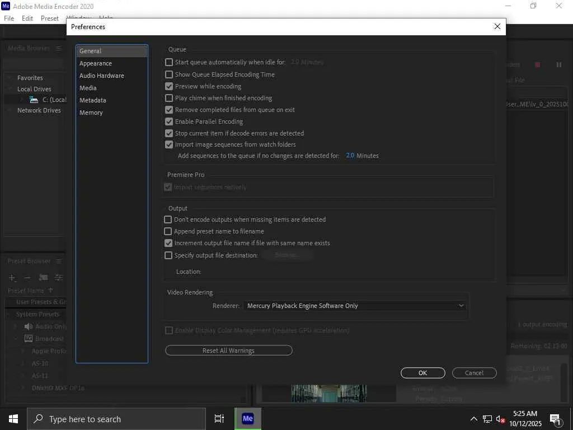
Task: Open Task View on the taskbar
Action: (x=219, y=419)
